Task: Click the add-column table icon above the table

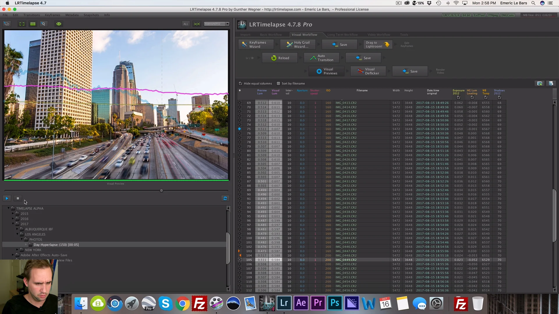Action: 540,83
